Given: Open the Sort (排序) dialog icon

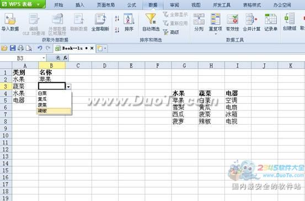Looking at the screenshot, I should 129,19.
